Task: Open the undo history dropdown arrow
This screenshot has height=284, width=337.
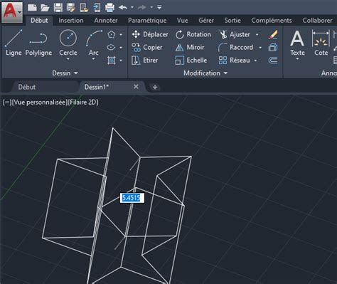Action: (132, 8)
